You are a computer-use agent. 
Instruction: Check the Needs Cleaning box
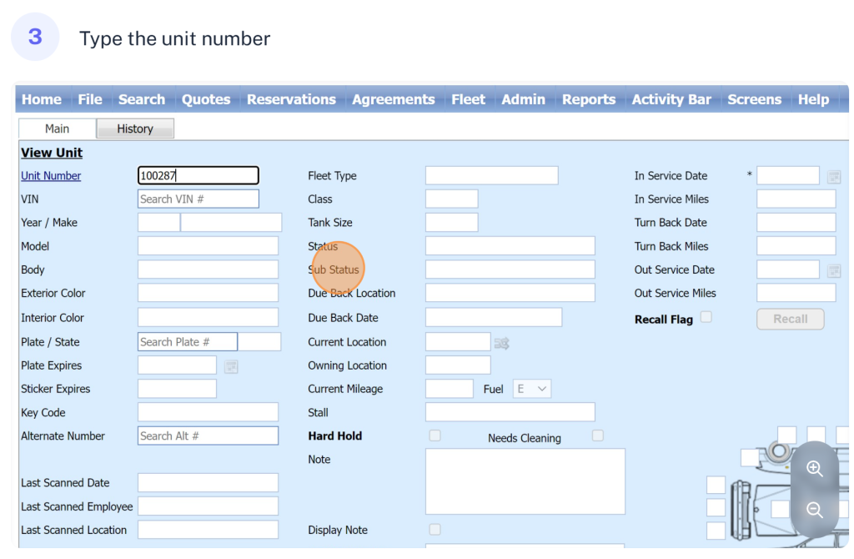(597, 436)
